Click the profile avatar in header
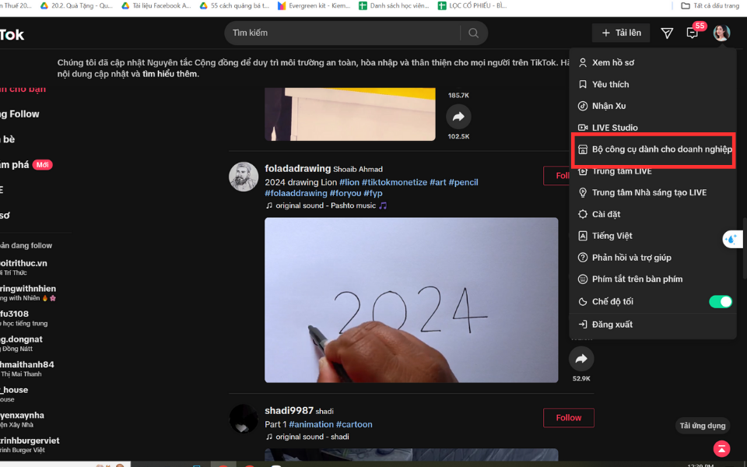This screenshot has height=467, width=747. click(721, 33)
